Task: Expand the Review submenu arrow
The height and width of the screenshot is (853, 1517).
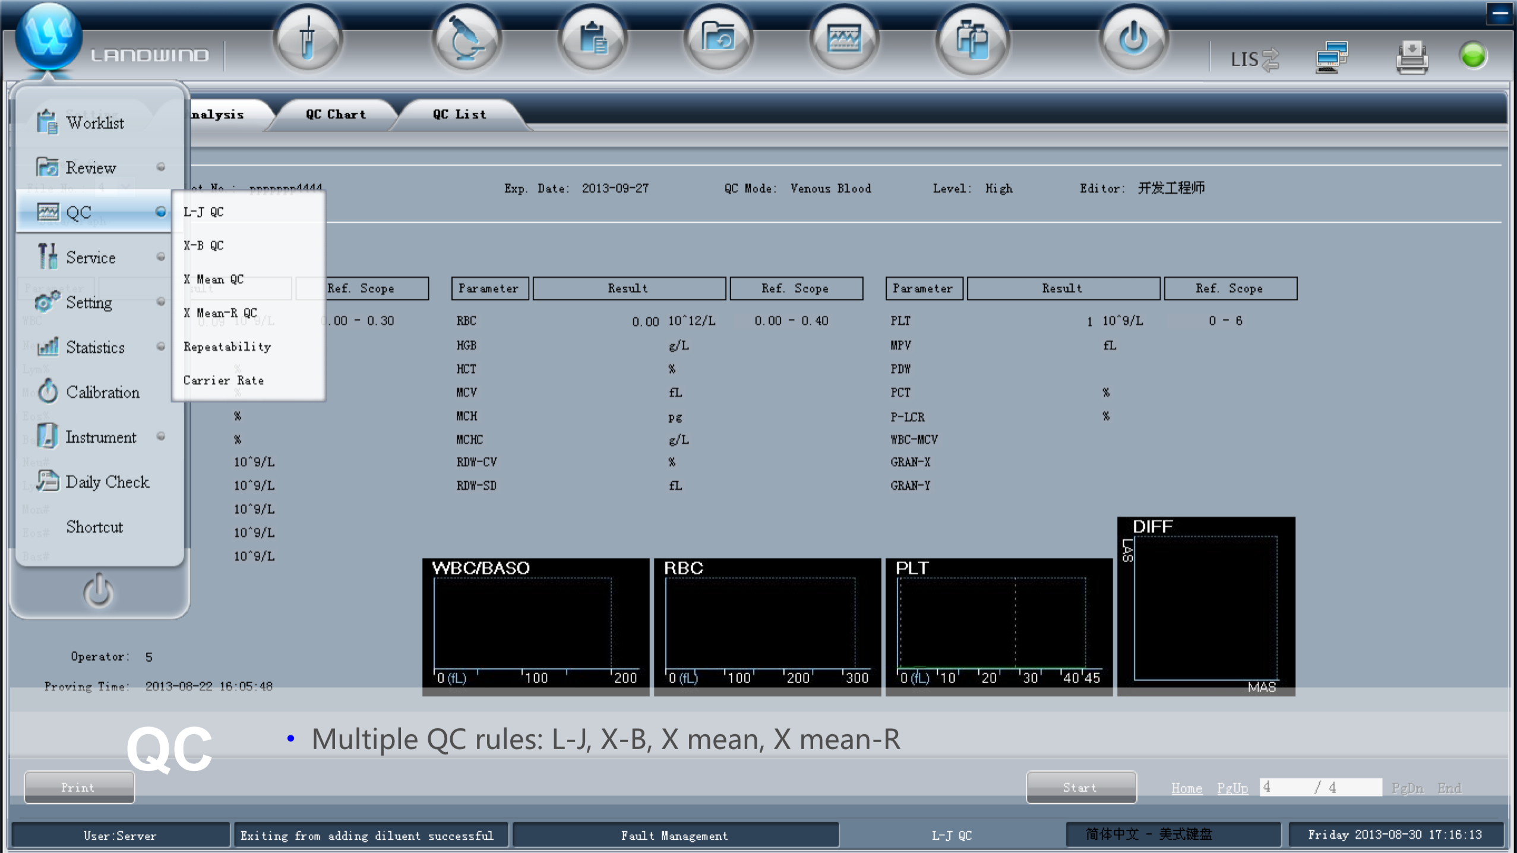Action: click(x=161, y=167)
